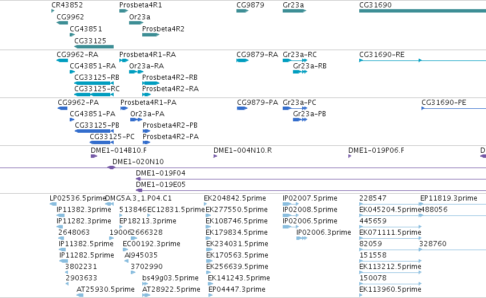Select protein CG9962-PA
This screenshot has height=298, width=486.
(x=63, y=108)
